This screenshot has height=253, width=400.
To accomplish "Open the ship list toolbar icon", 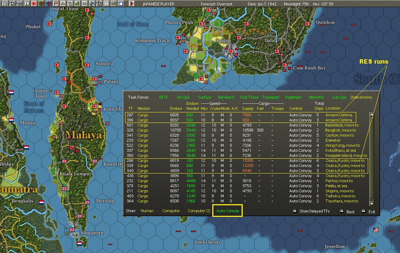I will (x=19, y=4).
